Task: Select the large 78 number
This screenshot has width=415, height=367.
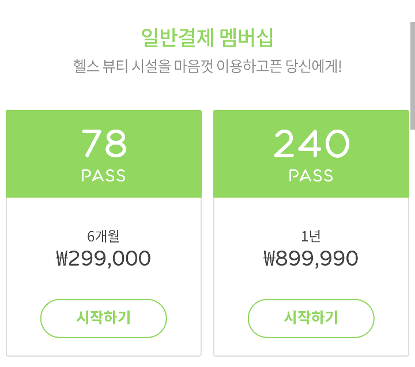Action: coord(104,143)
